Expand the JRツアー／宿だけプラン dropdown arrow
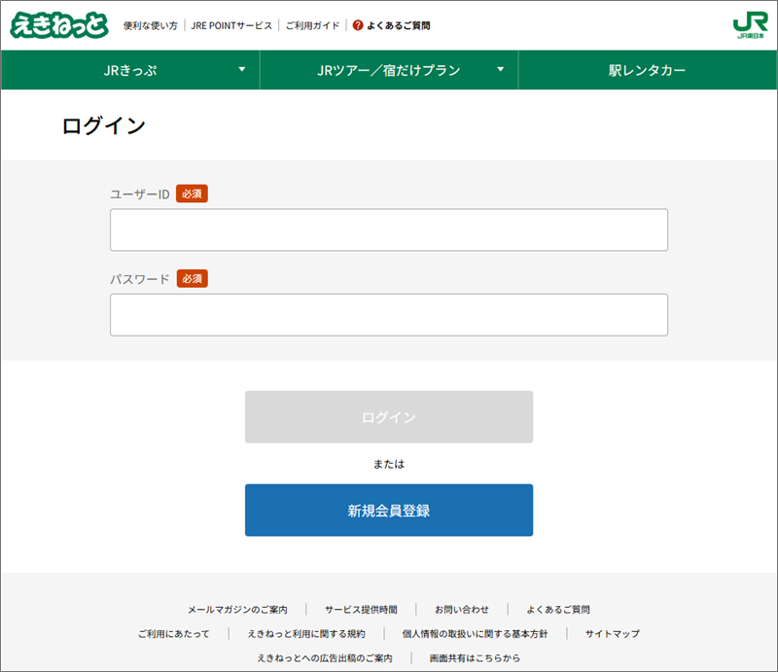Screen dimensions: 778x672 click(x=501, y=70)
